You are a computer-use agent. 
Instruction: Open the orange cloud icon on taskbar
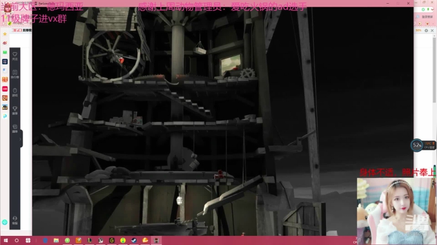pyautogui.click(x=145, y=240)
